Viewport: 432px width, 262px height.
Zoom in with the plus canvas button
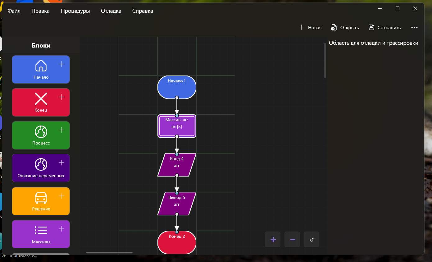pyautogui.click(x=273, y=240)
